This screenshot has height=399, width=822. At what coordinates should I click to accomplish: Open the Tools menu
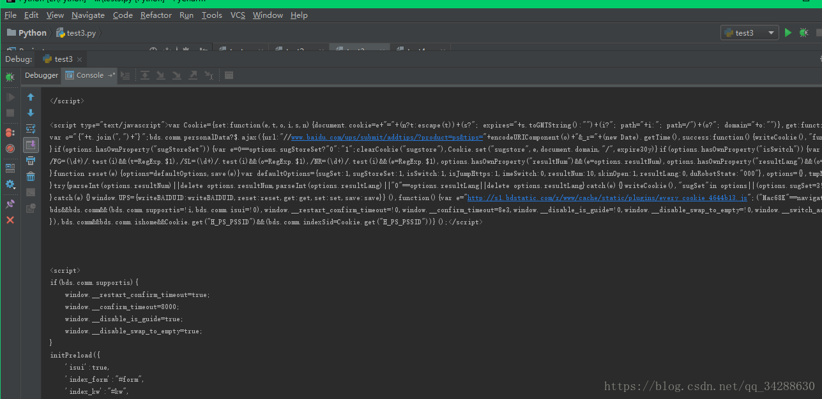click(212, 15)
